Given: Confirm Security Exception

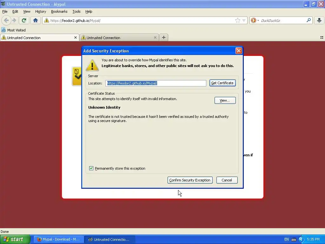Looking at the screenshot, I should [190, 180].
